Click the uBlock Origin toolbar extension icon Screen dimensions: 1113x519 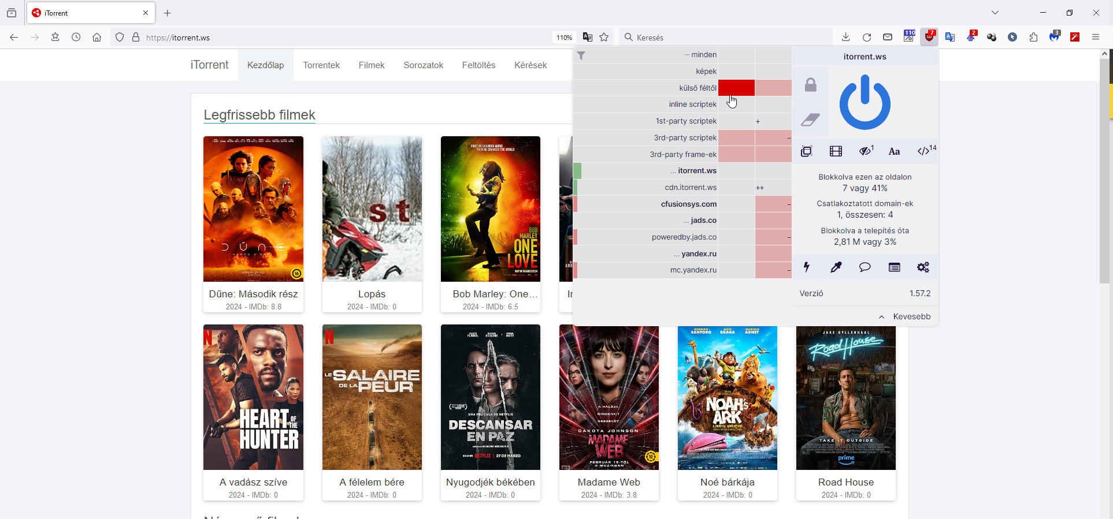coord(929,37)
